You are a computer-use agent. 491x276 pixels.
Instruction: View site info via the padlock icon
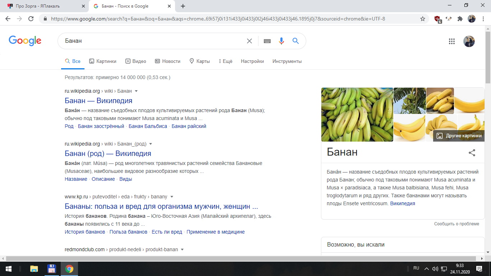45,19
